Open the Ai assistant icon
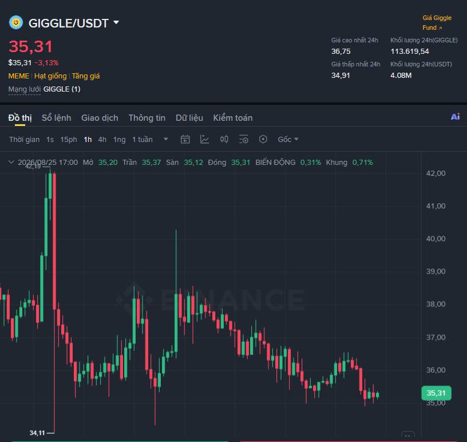The height and width of the screenshot is (442, 467). point(455,117)
